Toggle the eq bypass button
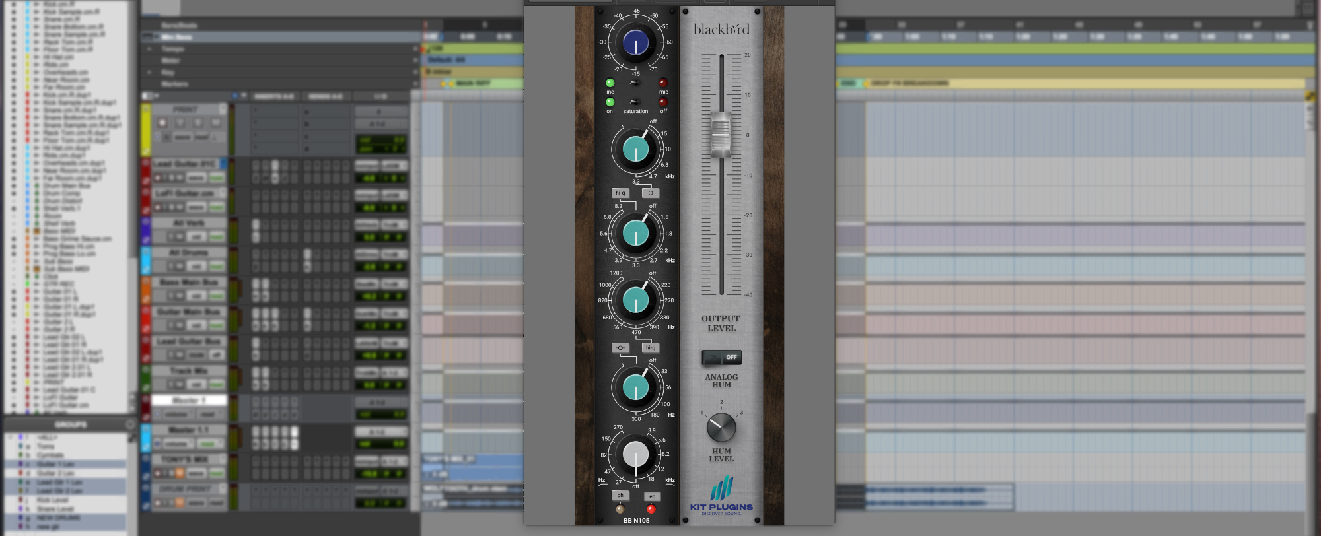The height and width of the screenshot is (536, 1321). pyautogui.click(x=652, y=496)
